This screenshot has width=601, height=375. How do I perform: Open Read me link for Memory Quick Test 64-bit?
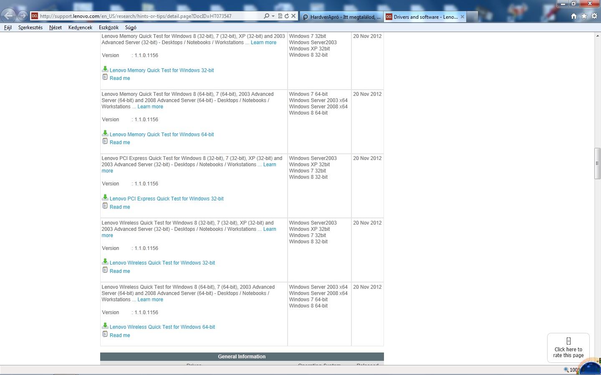coord(120,142)
